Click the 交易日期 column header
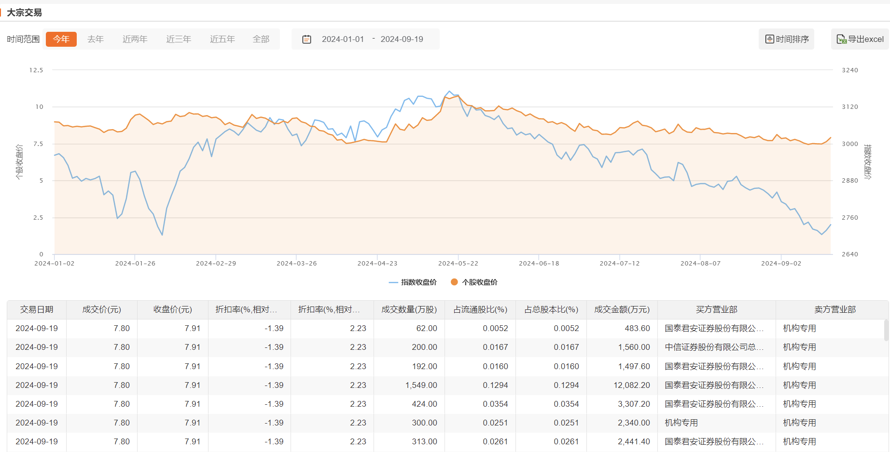Image resolution: width=890 pixels, height=452 pixels. (37, 310)
